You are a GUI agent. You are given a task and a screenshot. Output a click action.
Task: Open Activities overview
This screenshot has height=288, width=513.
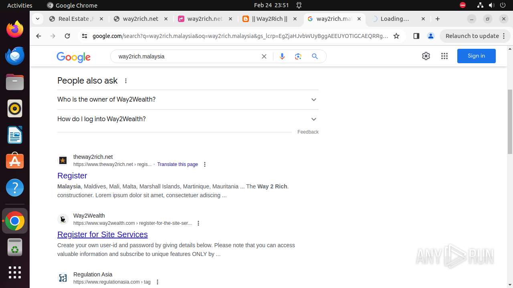pos(20,5)
